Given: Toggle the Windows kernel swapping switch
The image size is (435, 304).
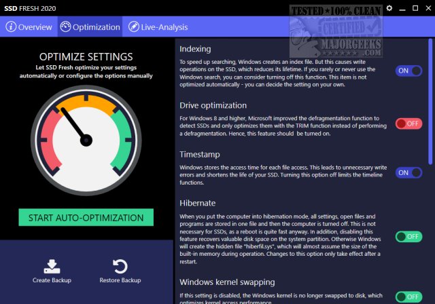Looking at the screenshot, I should coord(408,297).
